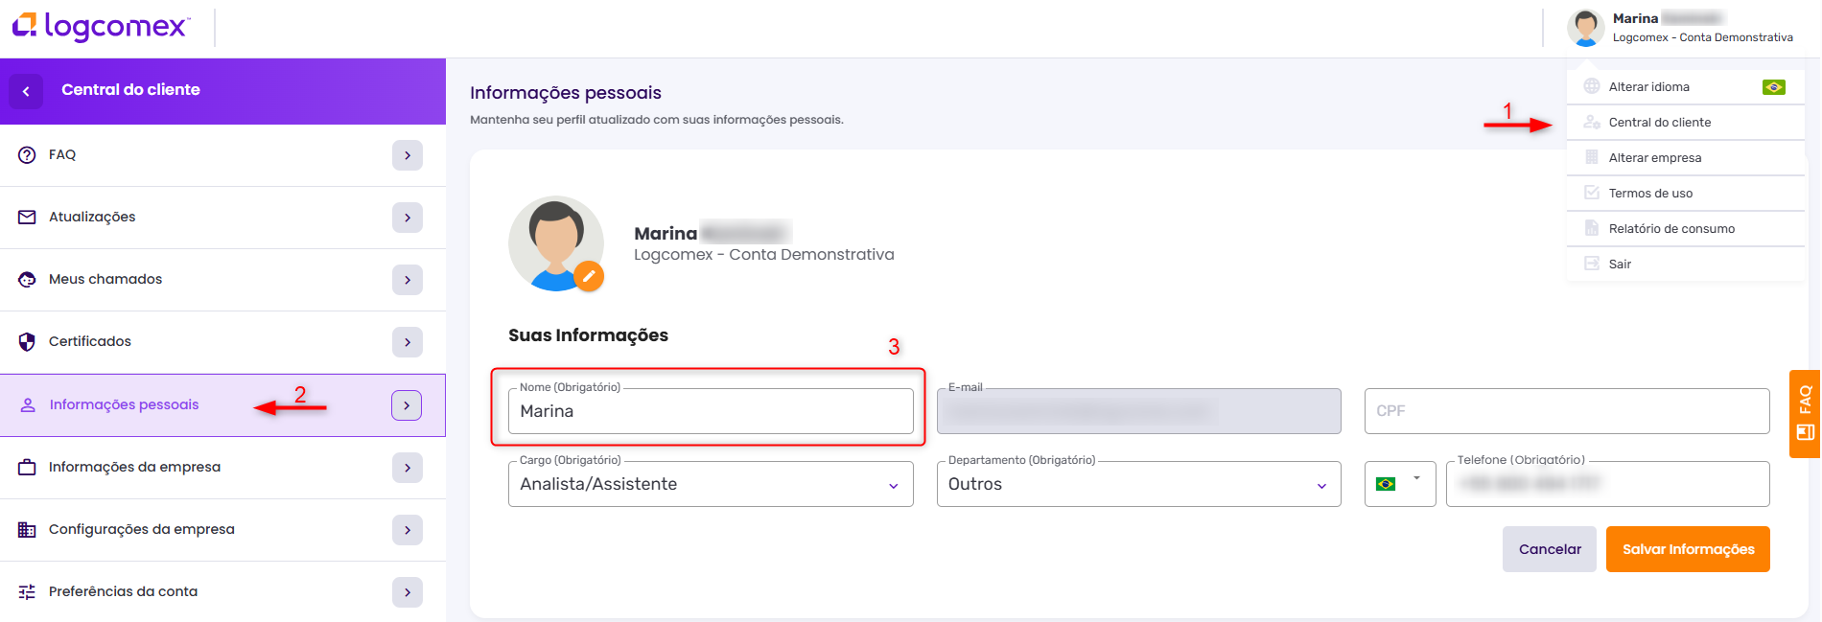Click the Meus chamados headset icon
The height and width of the screenshot is (622, 1822).
(27, 280)
